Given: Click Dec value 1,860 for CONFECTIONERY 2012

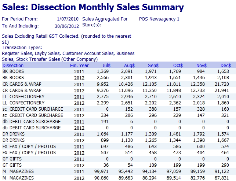Looking at the screenshot, I should tap(223, 103).
